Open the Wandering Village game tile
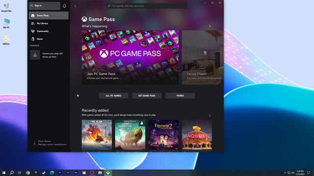The height and width of the screenshot is (176, 314). [130, 135]
